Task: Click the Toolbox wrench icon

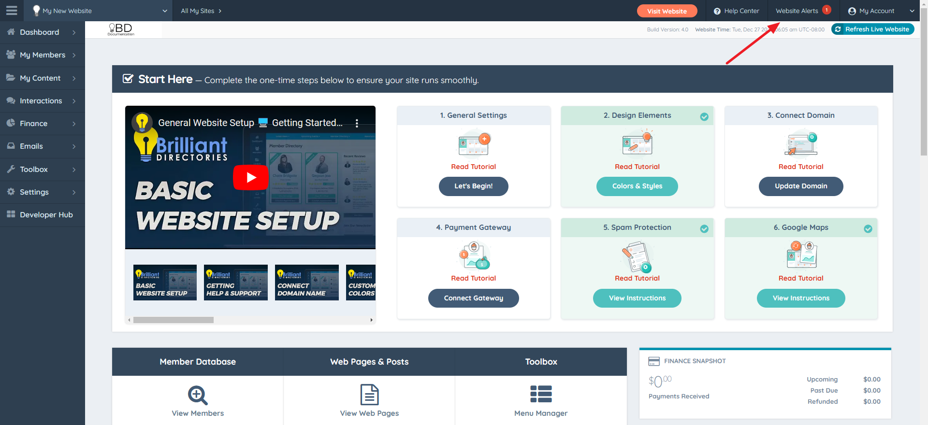Action: 11,169
